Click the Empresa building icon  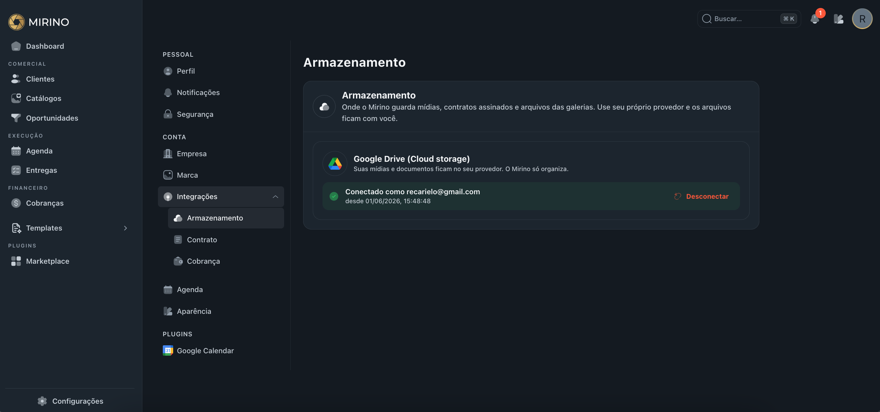tap(168, 153)
